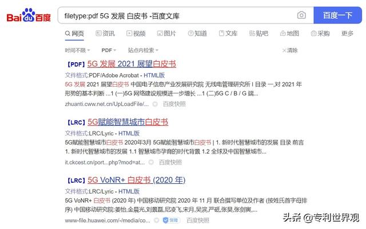This screenshot has height=229, width=366.
Task: Open result 5G VoNR+ 白皮书 (2020 年)
Action: pyautogui.click(x=137, y=180)
